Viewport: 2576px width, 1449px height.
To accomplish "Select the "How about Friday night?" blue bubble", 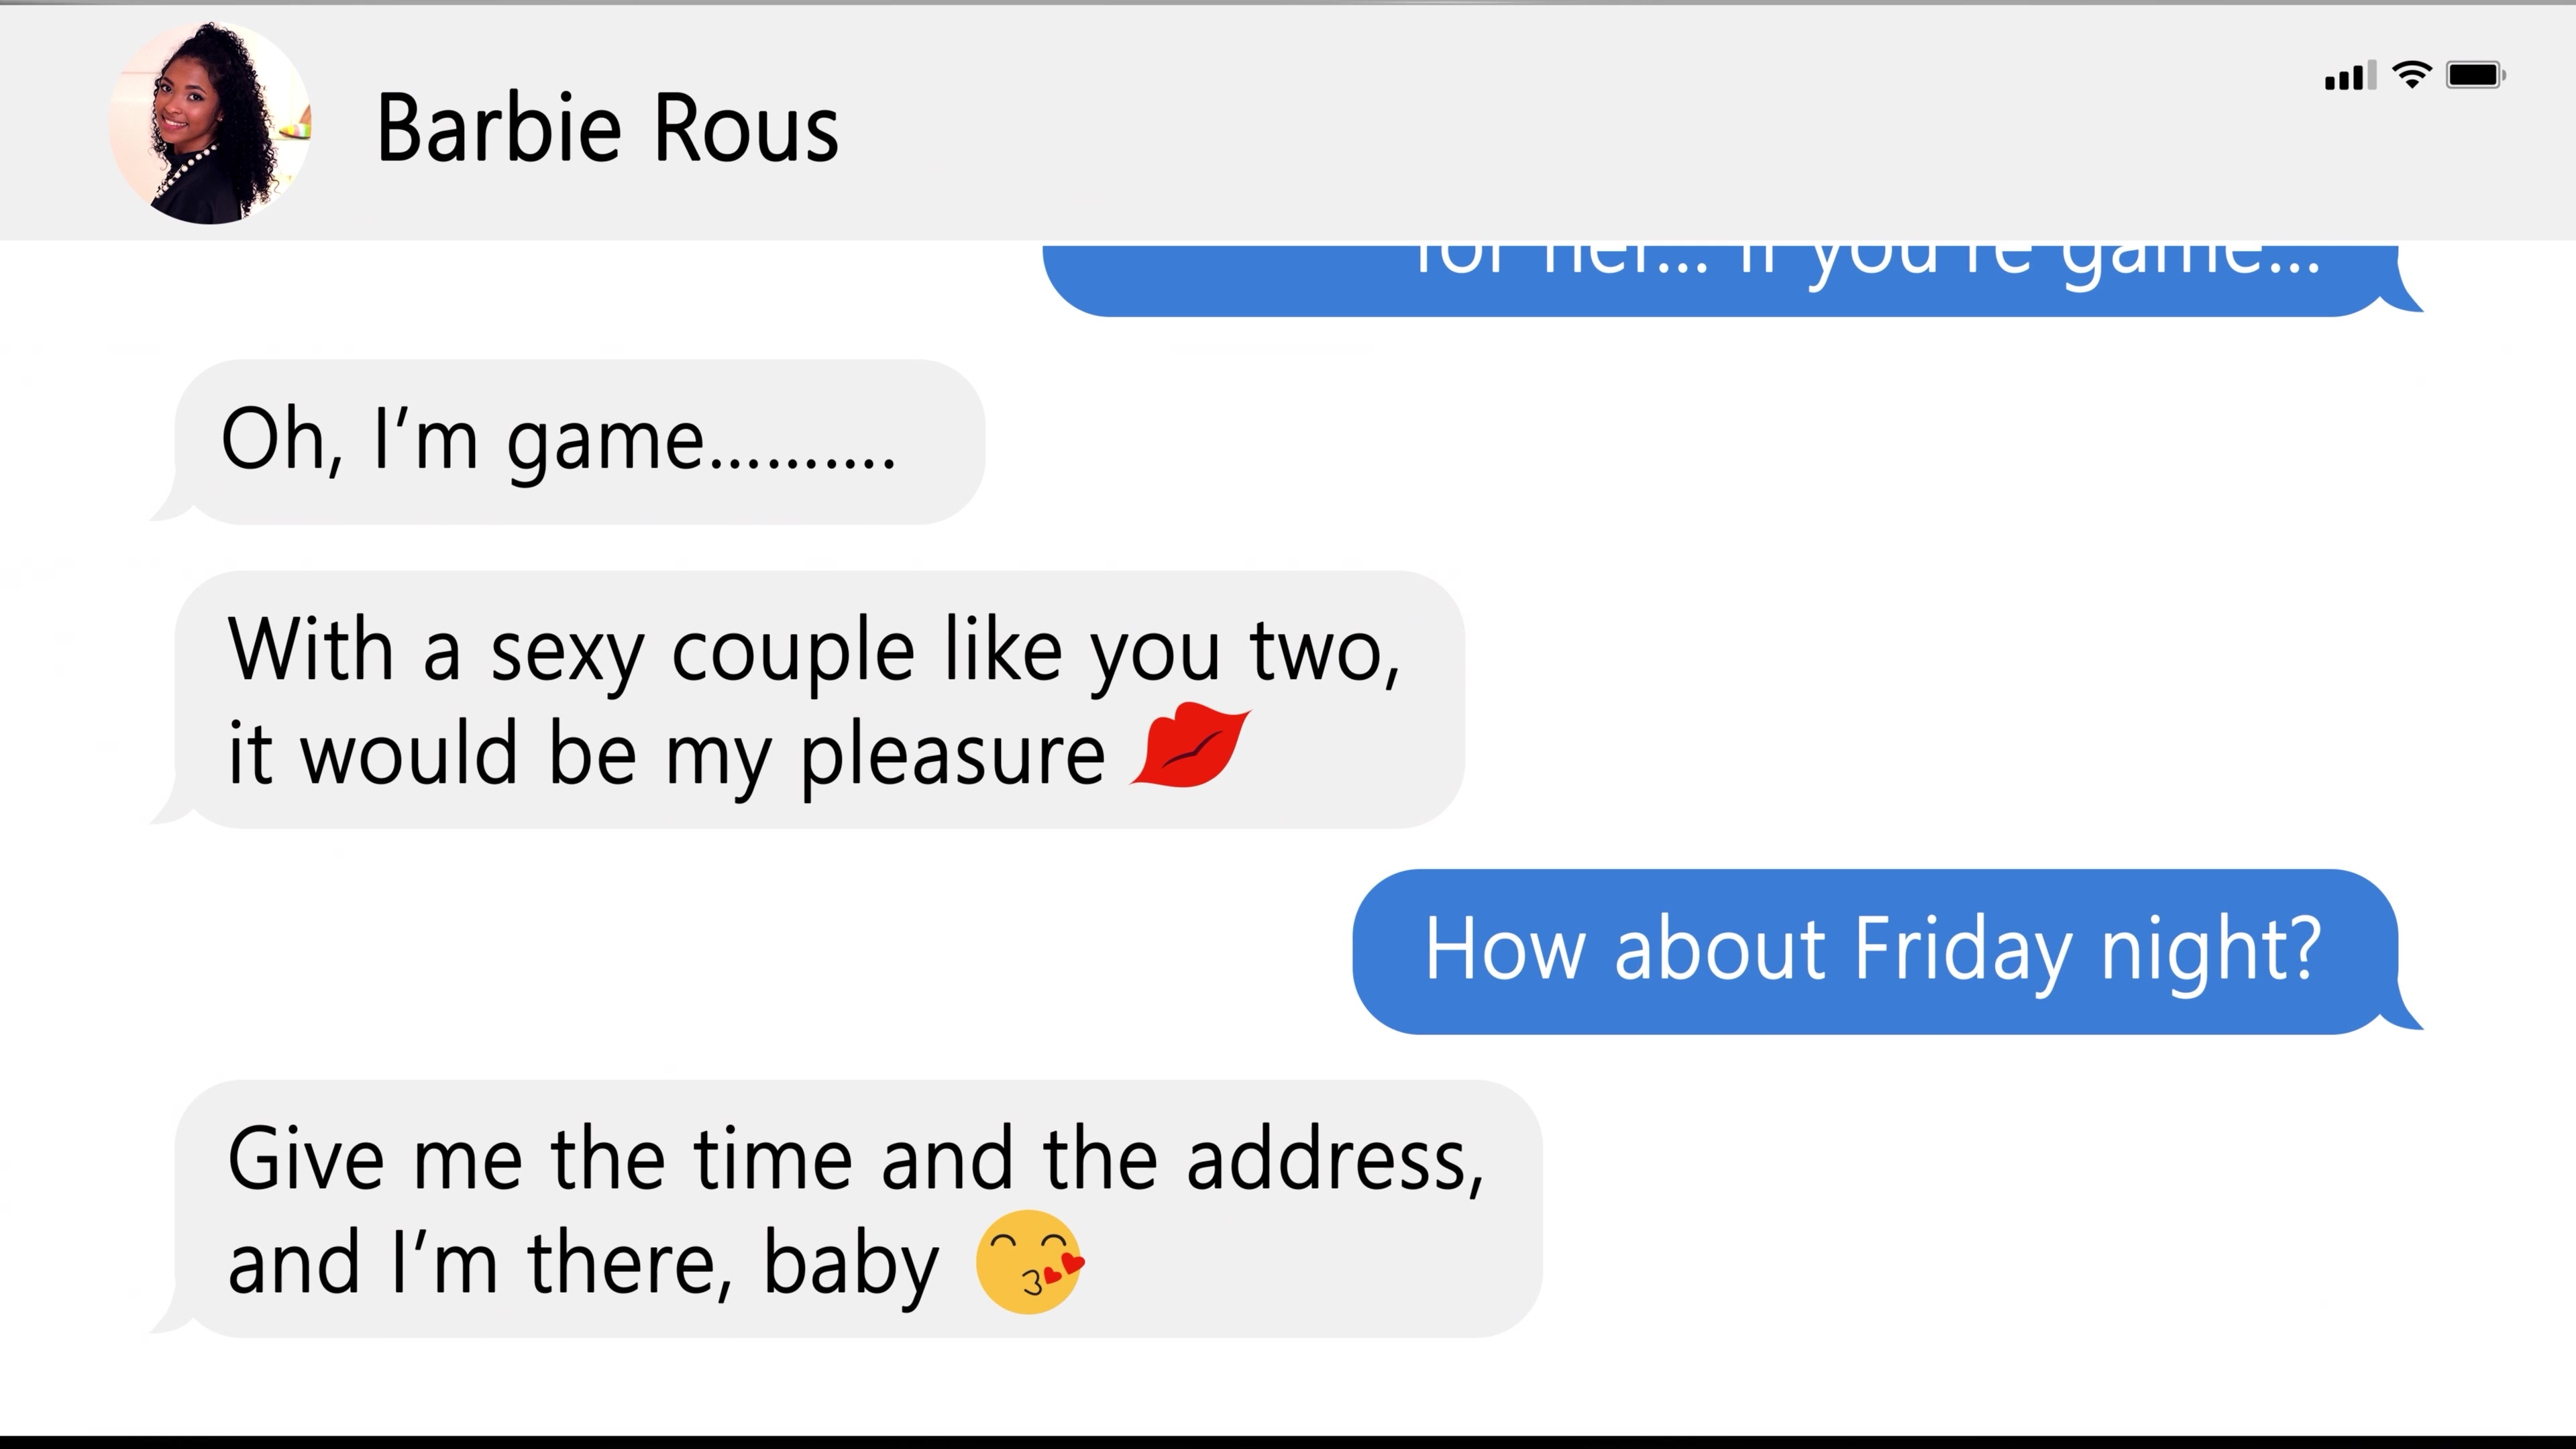I will point(1874,951).
